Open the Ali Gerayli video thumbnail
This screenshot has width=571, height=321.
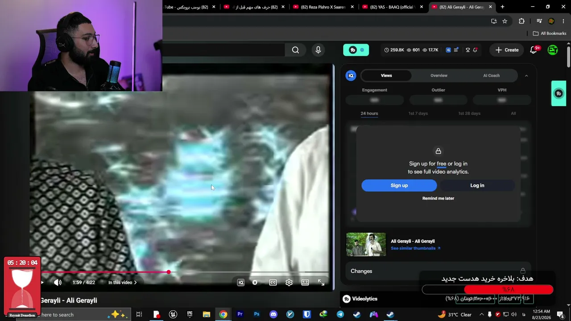tap(366, 245)
